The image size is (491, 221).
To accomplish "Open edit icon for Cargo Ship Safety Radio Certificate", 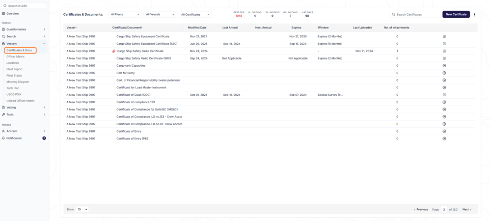I will (x=444, y=51).
